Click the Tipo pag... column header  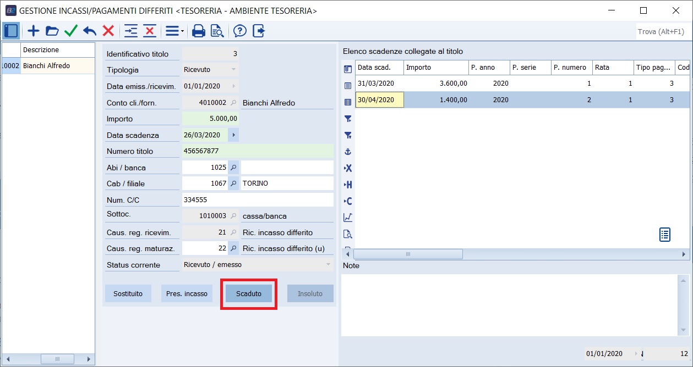(654, 68)
